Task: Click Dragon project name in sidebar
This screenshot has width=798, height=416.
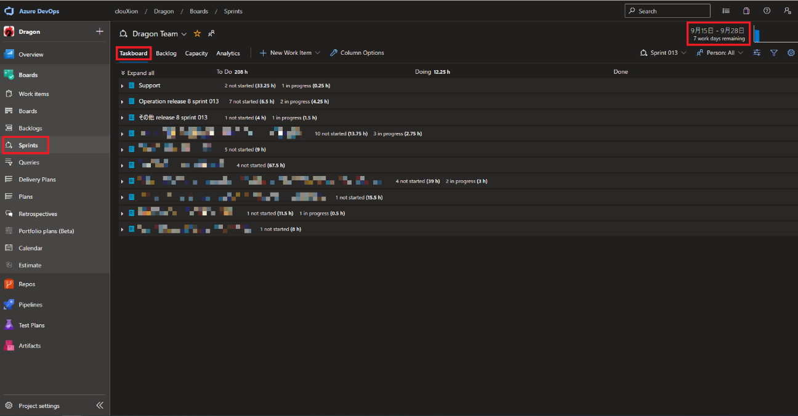Action: (30, 31)
